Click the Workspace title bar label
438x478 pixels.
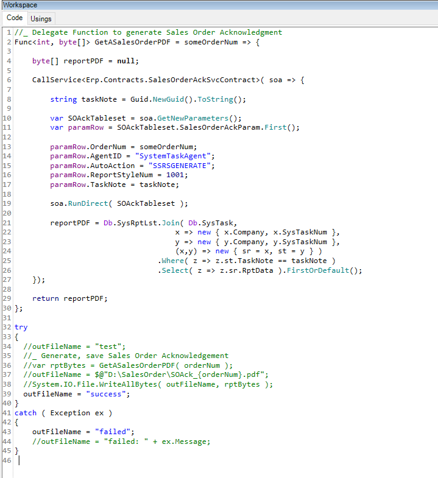[x=20, y=5]
